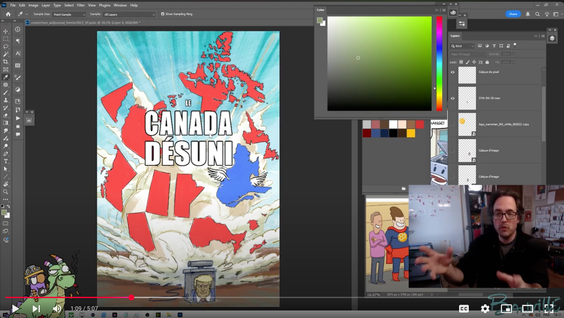
Task: Select the Horizontal Type tool
Action: coord(6,161)
